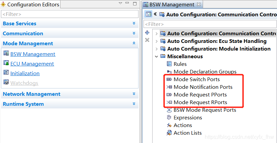Select the Actions text
Screen dimensions: 277x143
183,125
